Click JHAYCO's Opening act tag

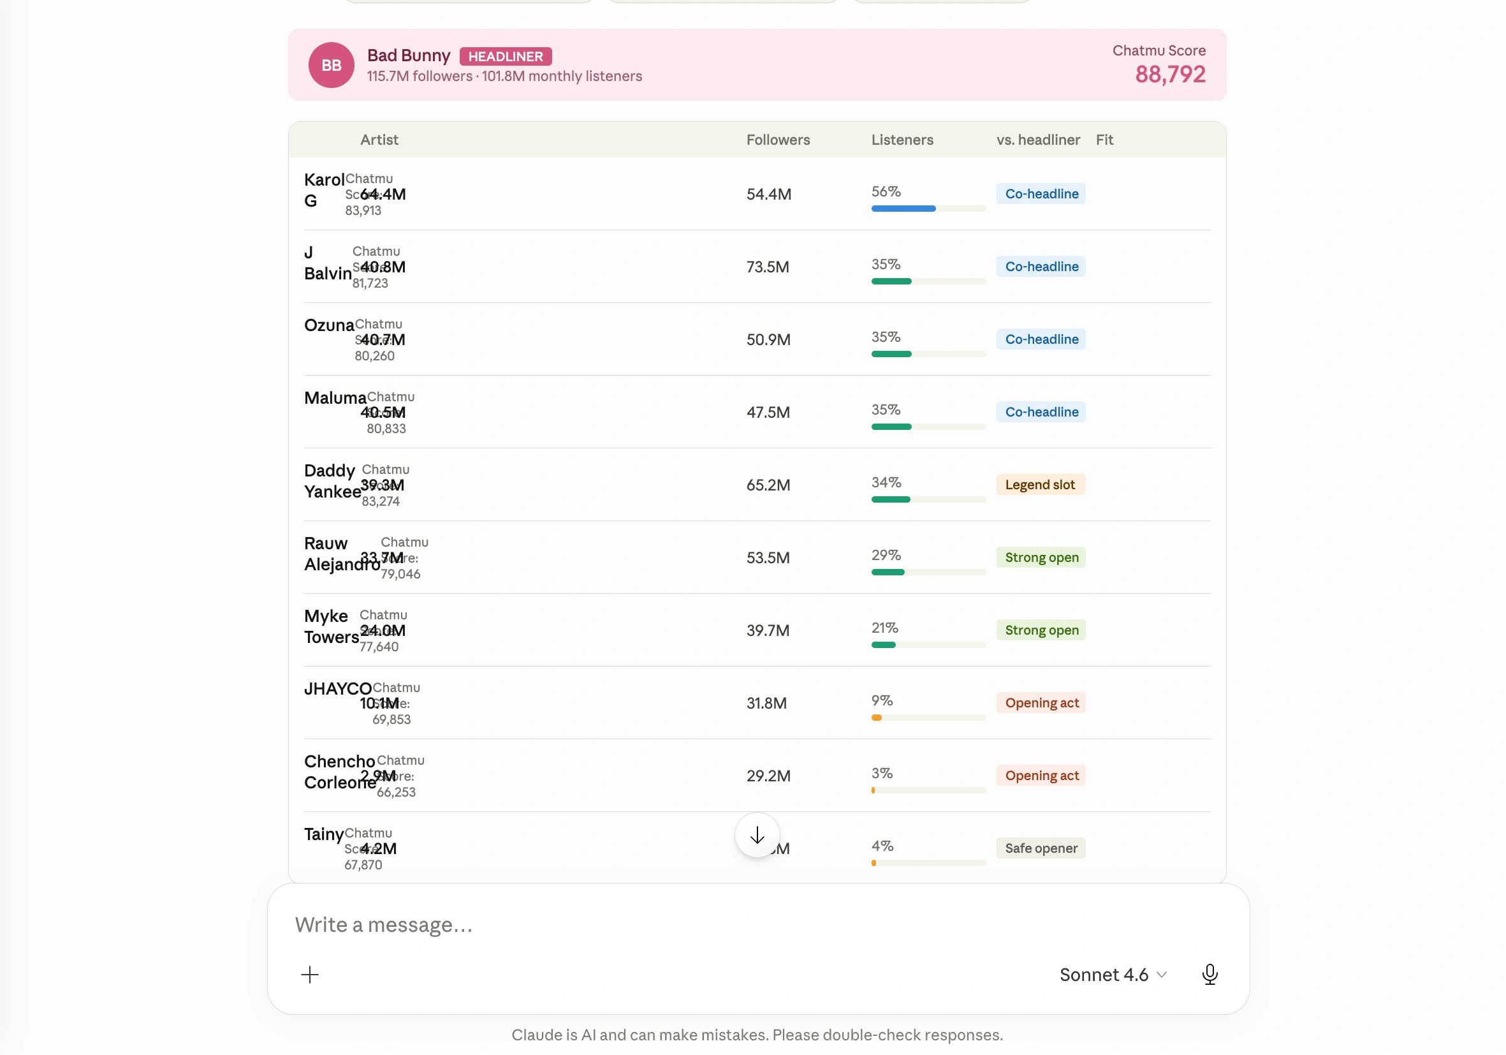[1041, 703]
